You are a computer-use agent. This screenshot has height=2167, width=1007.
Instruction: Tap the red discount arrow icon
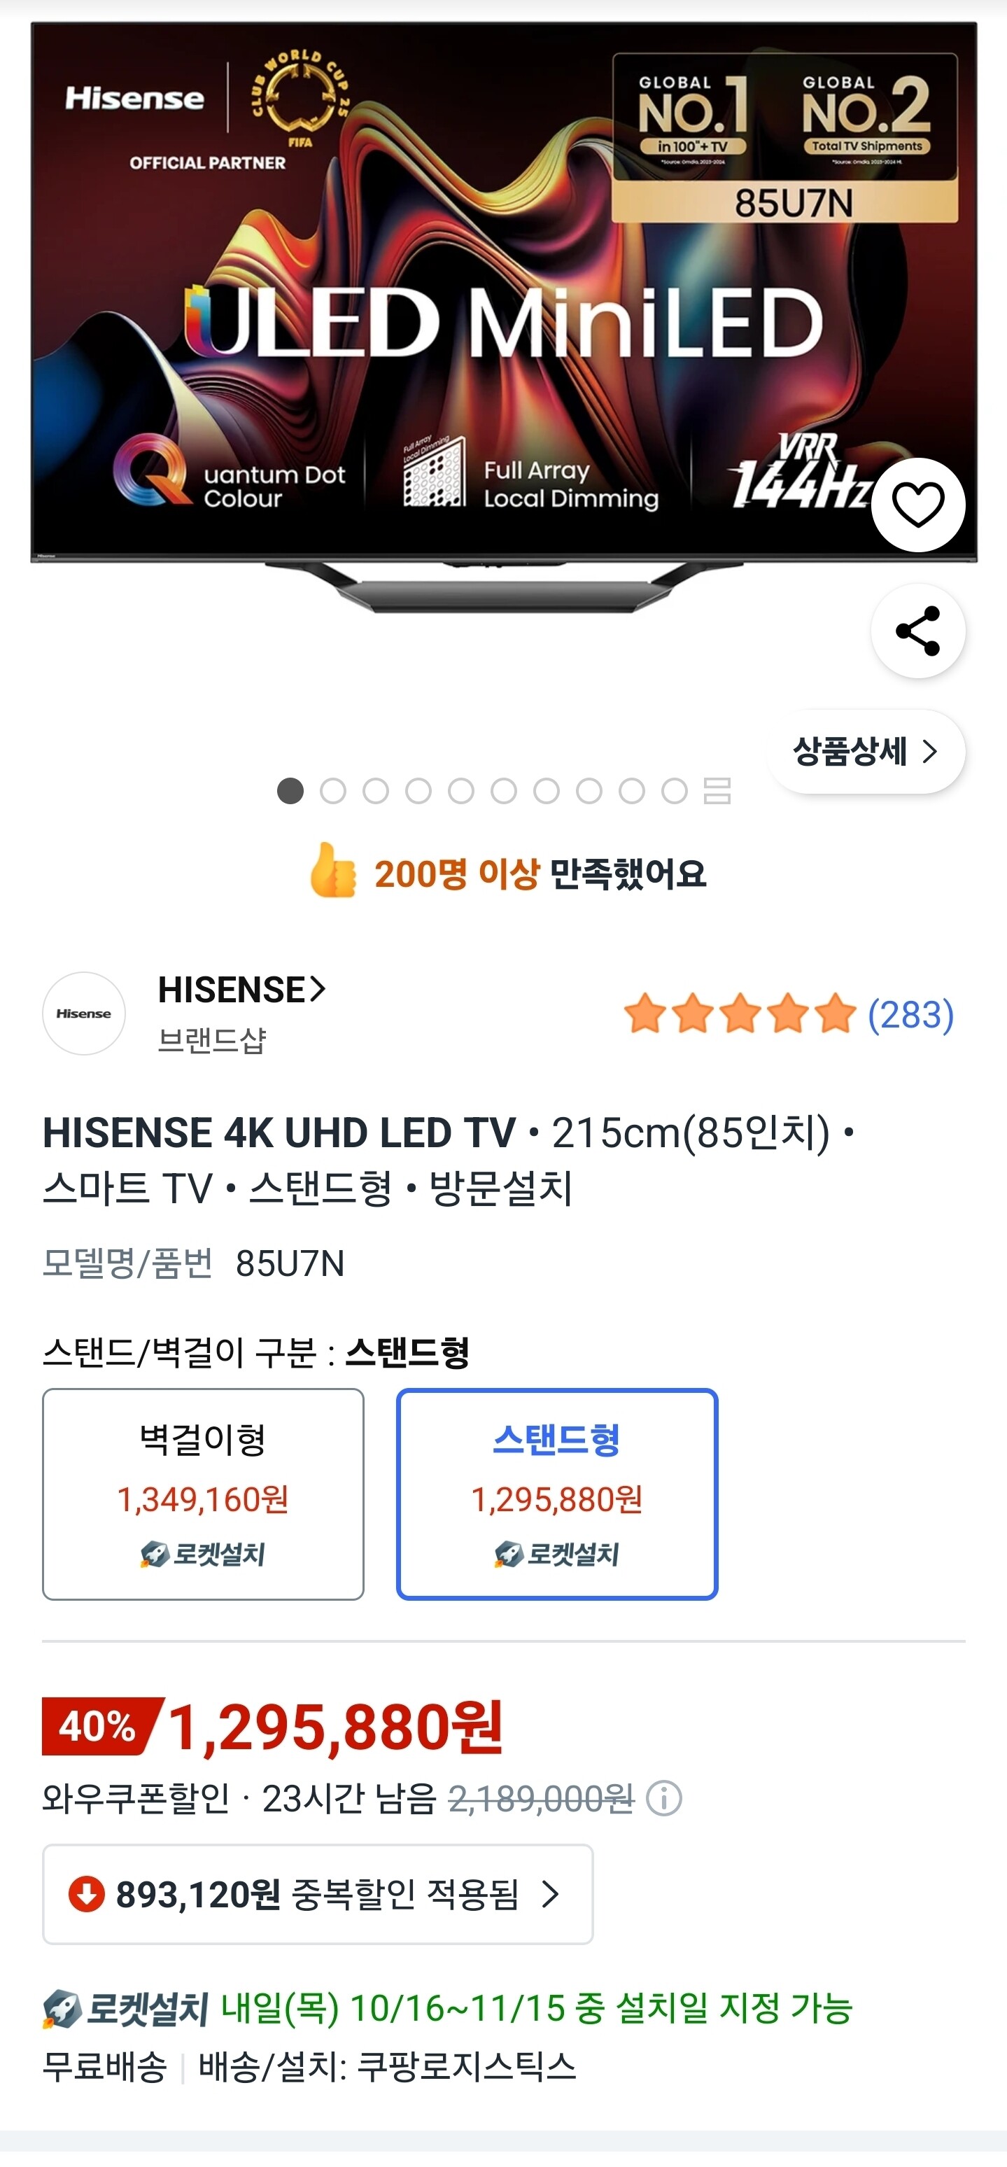[x=87, y=1895]
